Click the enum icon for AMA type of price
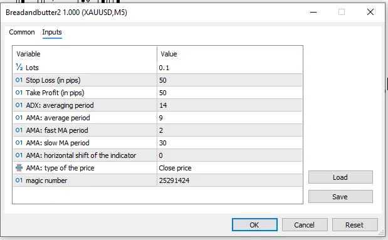The image size is (388, 240). tap(19, 168)
